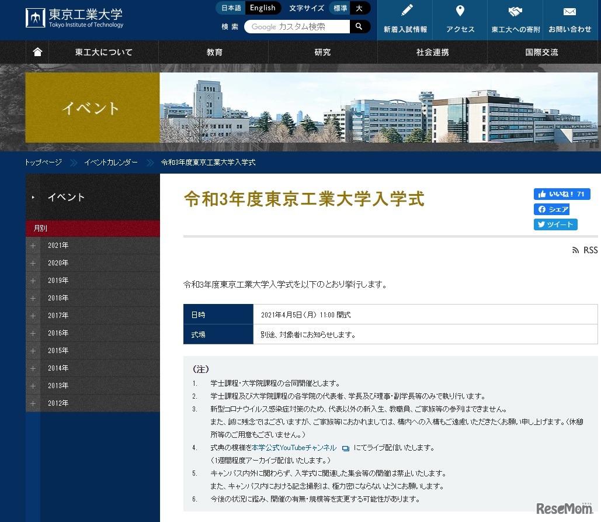Expand the 2021年 sidebar item
The image size is (601, 522).
(x=33, y=246)
